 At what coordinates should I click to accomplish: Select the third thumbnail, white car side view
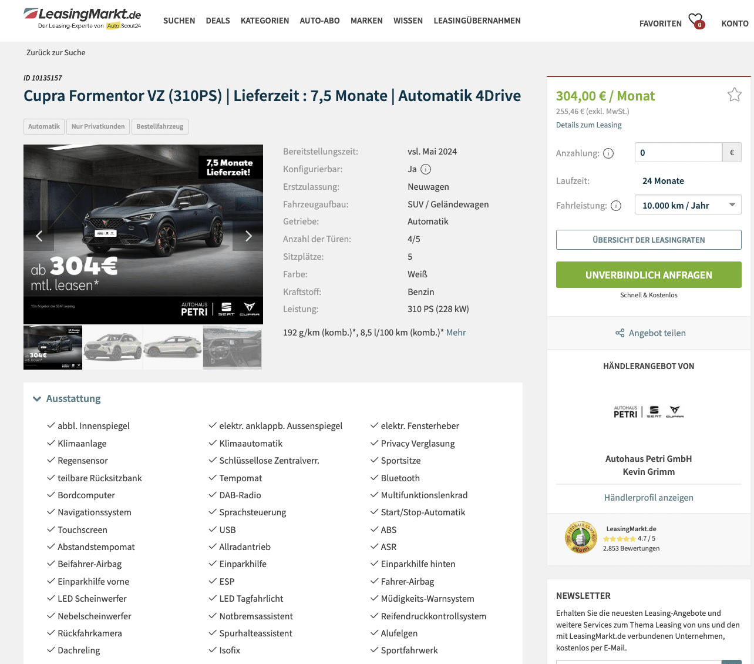[x=173, y=348]
